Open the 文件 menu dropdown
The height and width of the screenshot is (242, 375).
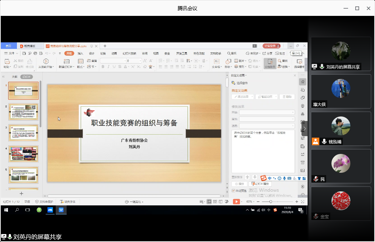pyautogui.click(x=11, y=53)
